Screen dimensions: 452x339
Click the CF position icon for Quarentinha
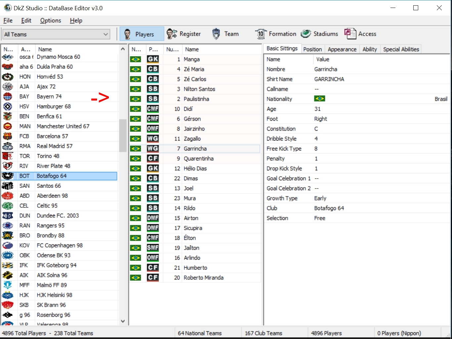click(x=153, y=158)
